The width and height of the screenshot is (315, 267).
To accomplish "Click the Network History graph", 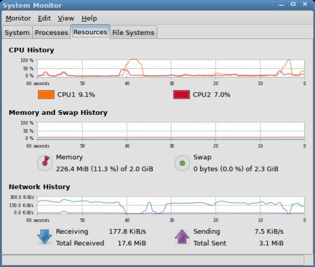I will (x=171, y=205).
